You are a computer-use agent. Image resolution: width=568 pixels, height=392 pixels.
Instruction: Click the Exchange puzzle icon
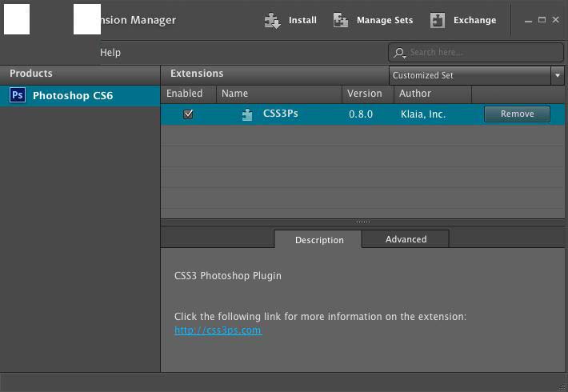coord(438,20)
